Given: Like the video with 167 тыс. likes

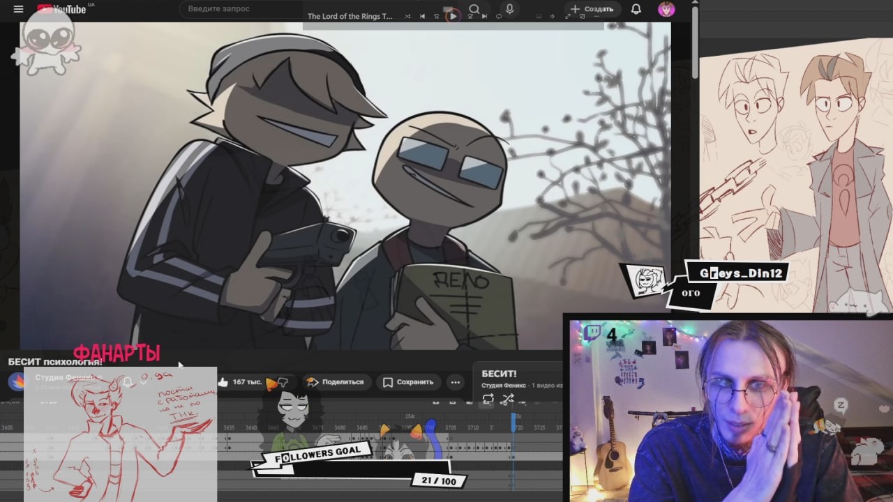Looking at the screenshot, I should pyautogui.click(x=240, y=382).
